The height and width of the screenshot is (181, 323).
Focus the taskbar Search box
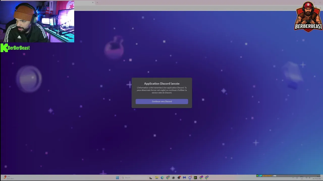point(134,178)
